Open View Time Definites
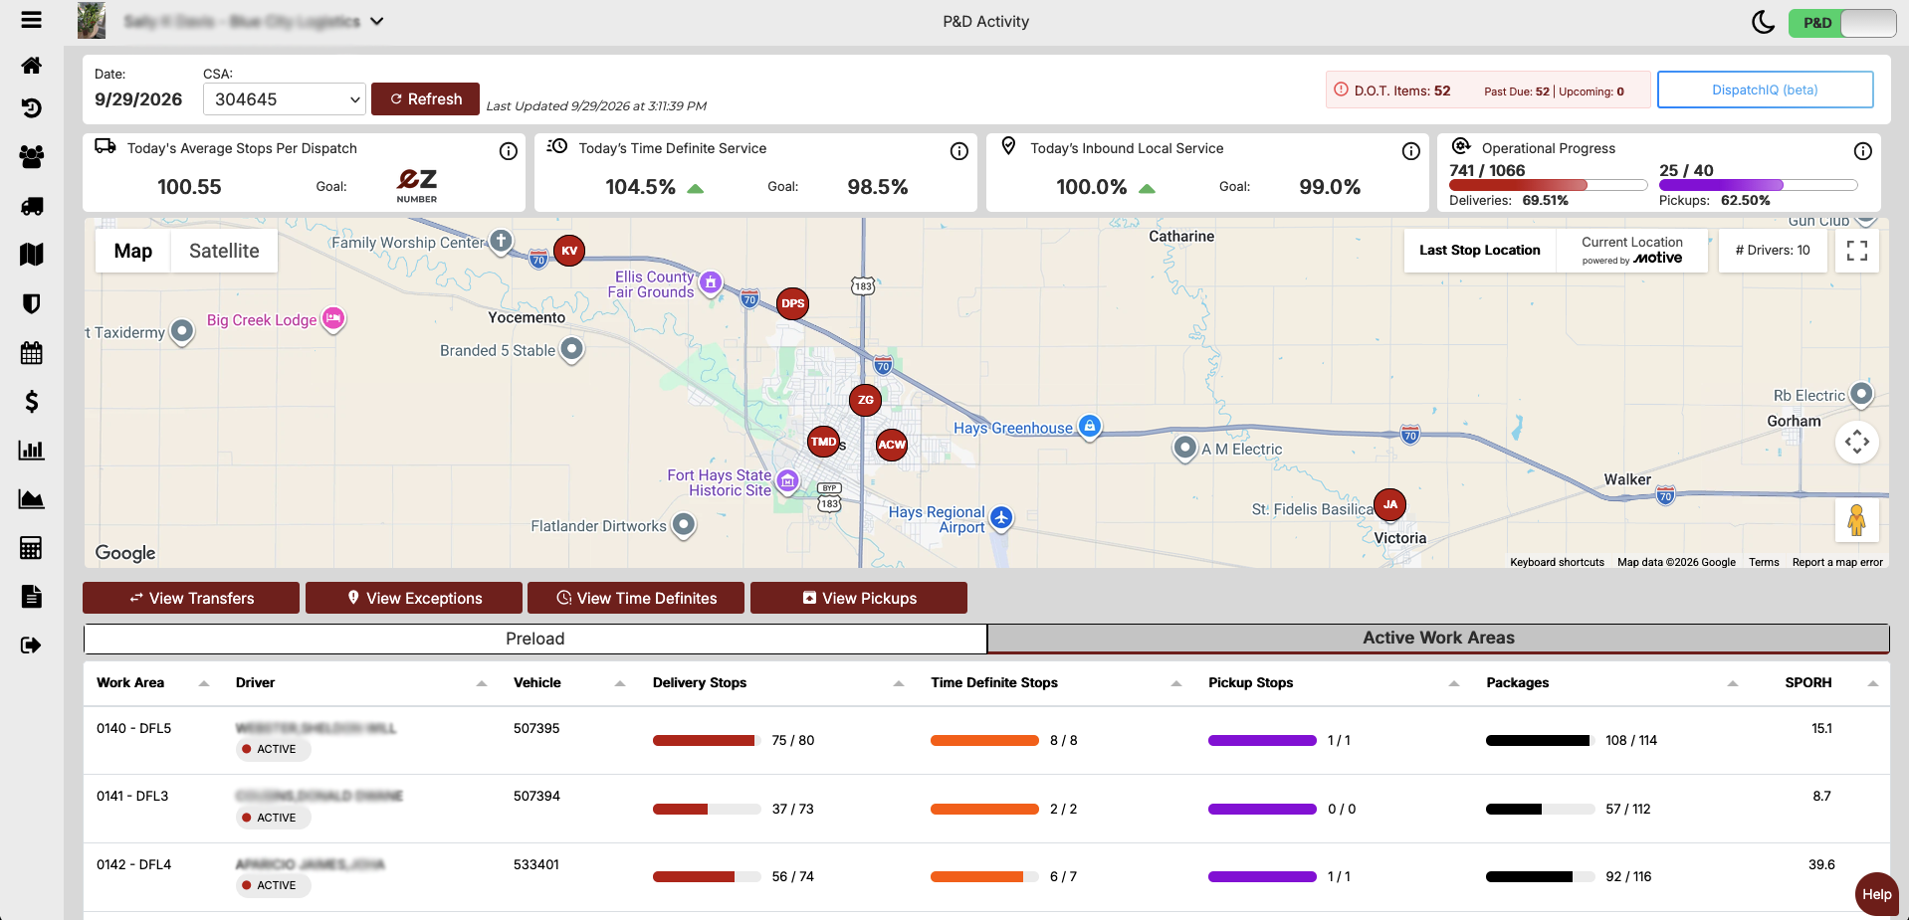The image size is (1909, 920). click(636, 598)
